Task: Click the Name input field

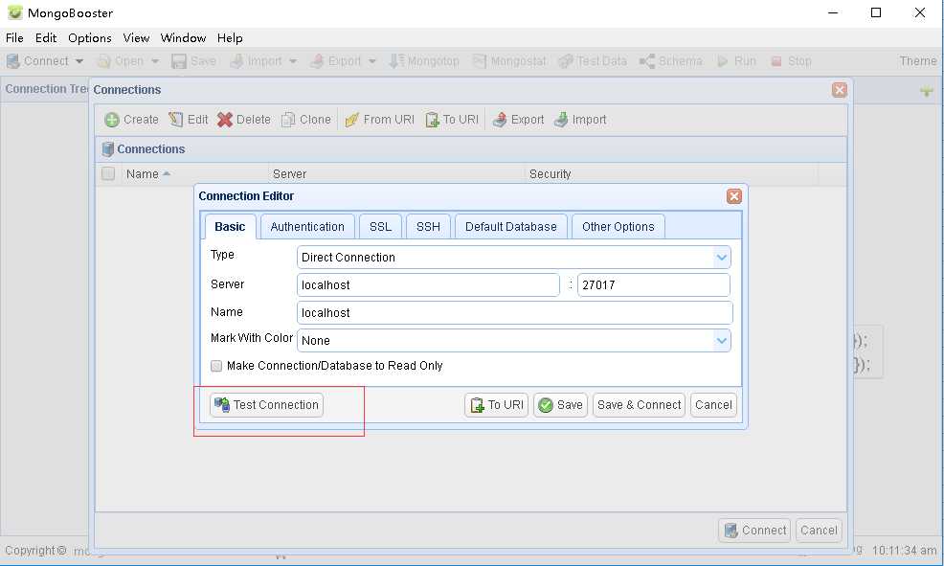Action: pyautogui.click(x=515, y=312)
